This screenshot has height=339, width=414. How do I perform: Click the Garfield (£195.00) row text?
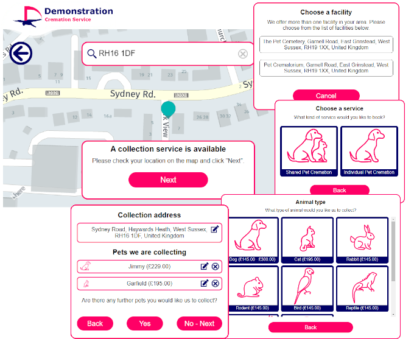tap(149, 283)
